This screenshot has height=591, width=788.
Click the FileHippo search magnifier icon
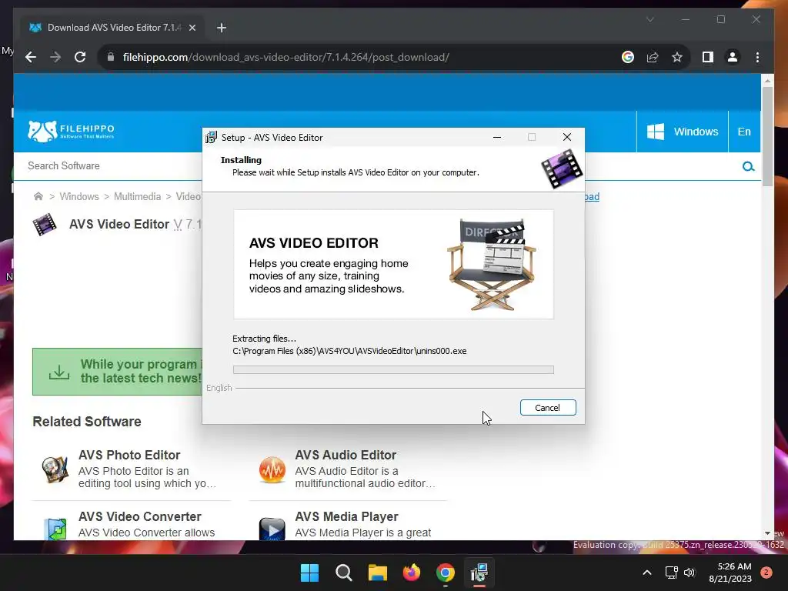coord(748,166)
